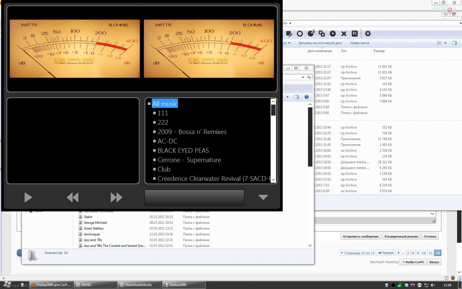
Task: Change the view with the list-view icon
Action: [x=439, y=43]
